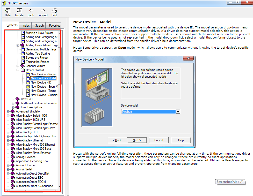This screenshot has width=253, height=196.
Task: Collapse the Device Wizard node
Action: pyautogui.click(x=18, y=70)
